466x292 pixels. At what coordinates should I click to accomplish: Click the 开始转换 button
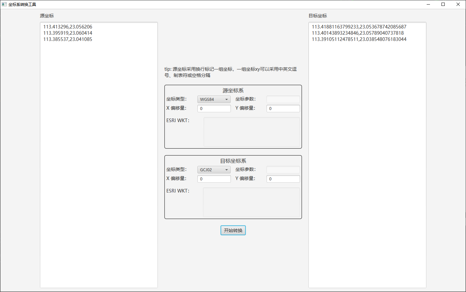pyautogui.click(x=233, y=230)
